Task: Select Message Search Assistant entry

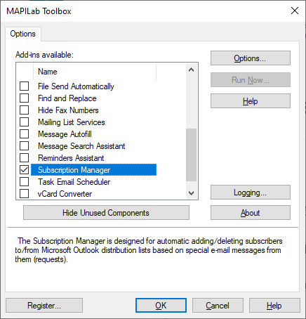Action: [81, 146]
